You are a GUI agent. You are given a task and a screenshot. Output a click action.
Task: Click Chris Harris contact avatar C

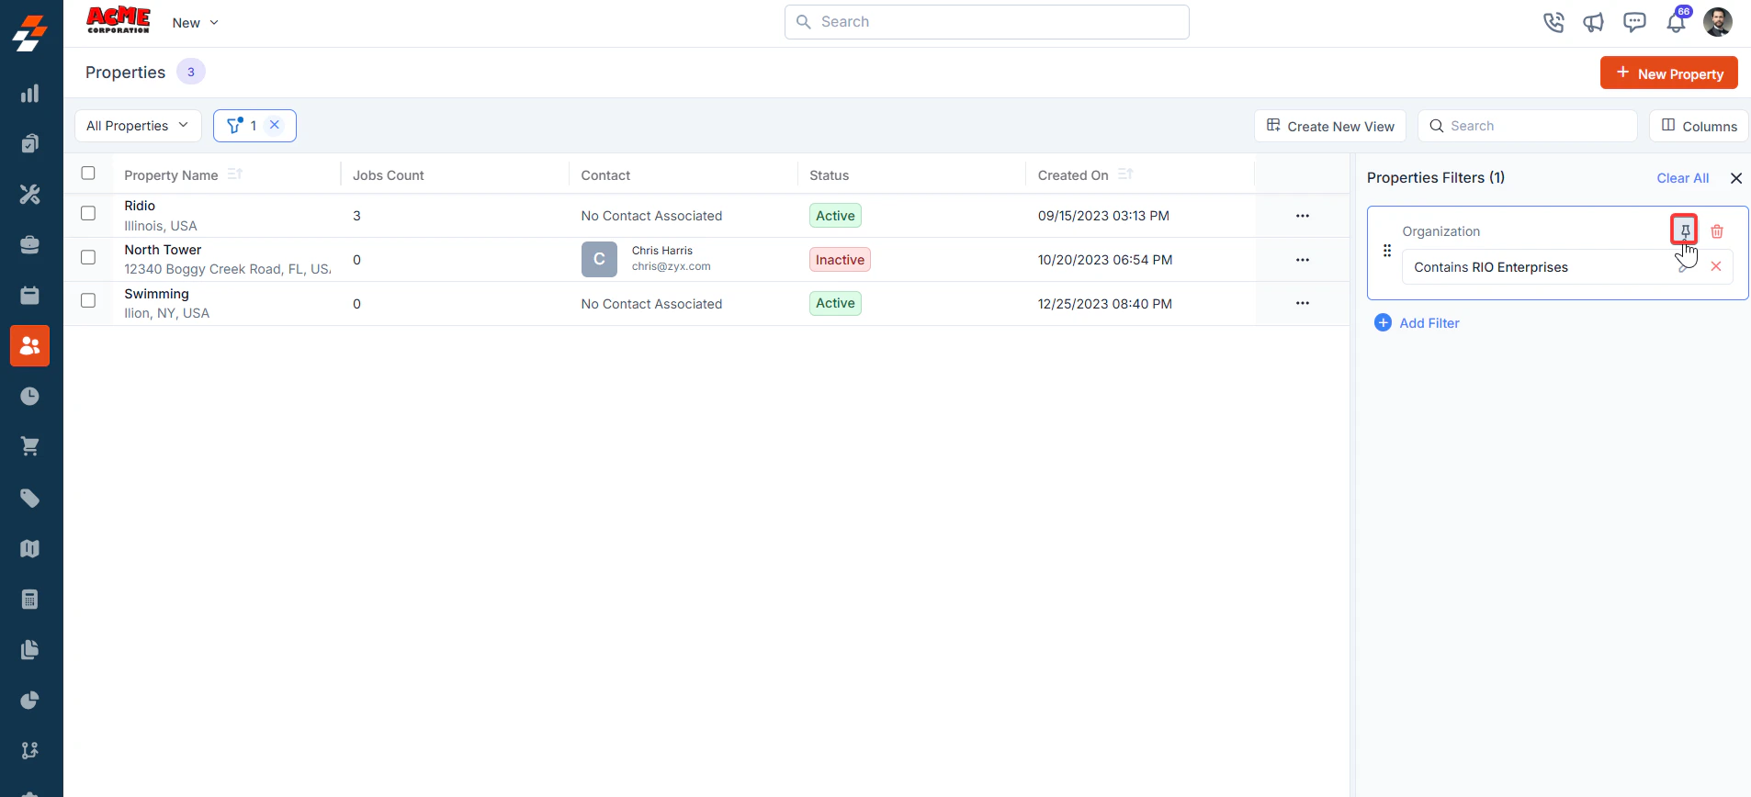(x=599, y=260)
